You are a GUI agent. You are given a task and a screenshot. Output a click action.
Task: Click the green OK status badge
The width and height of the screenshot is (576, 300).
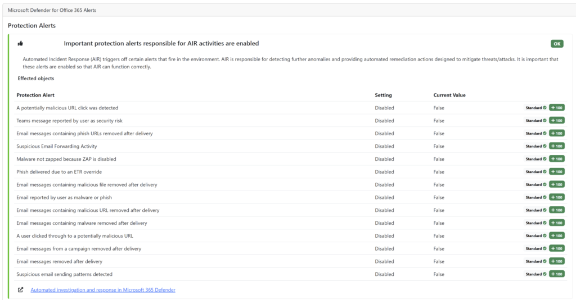point(556,44)
